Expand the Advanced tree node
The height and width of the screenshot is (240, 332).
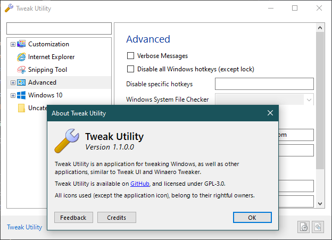13,82
